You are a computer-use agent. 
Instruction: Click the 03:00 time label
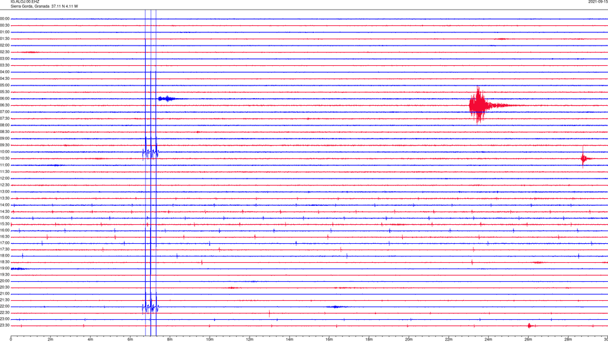(4, 58)
